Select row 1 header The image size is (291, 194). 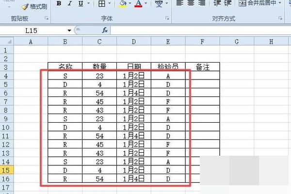tap(7, 50)
